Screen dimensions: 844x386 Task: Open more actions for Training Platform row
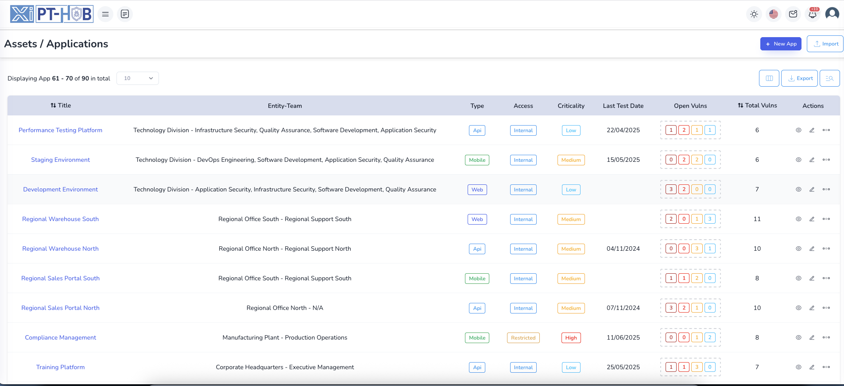click(826, 367)
